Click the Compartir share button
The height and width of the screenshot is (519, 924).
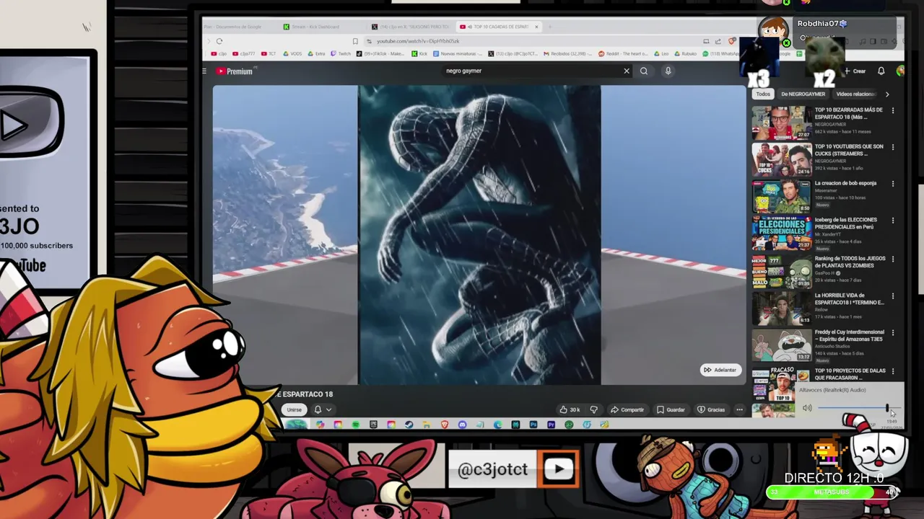pos(627,409)
